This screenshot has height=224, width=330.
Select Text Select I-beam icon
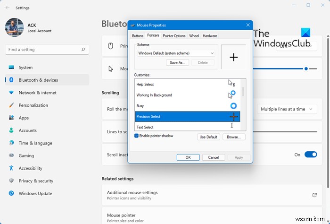point(232,126)
